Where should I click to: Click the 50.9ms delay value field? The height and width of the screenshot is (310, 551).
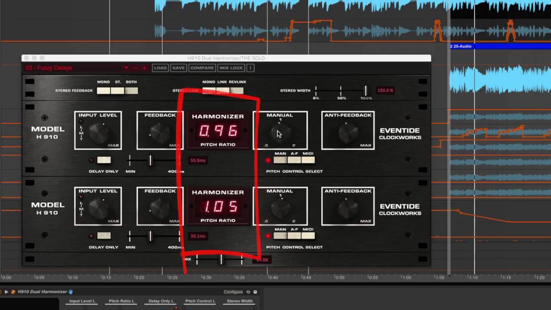coord(198,161)
